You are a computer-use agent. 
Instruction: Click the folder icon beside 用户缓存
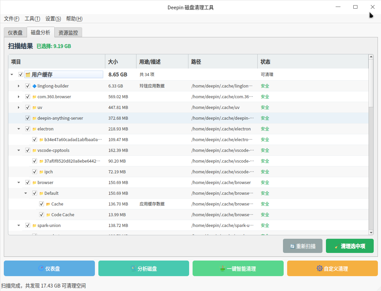28,75
